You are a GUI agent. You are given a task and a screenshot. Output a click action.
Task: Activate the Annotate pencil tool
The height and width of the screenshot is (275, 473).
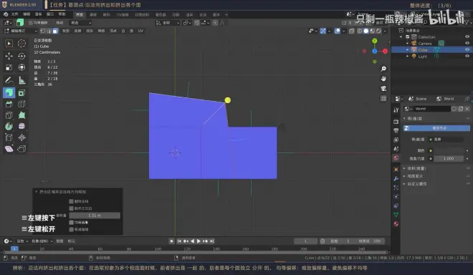(x=9, y=80)
